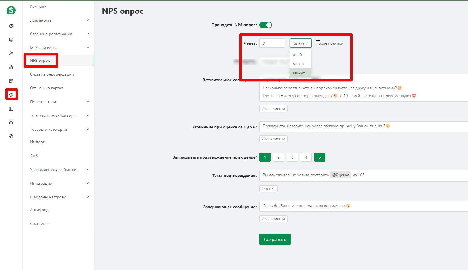Viewport: 468px width, 270px height.
Task: Open the 'минут' time unit dropdown
Action: coord(300,43)
